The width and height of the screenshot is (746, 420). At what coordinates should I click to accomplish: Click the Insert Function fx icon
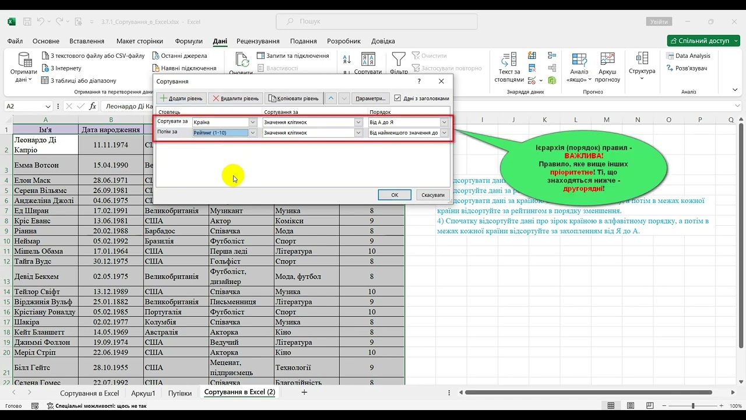[93, 106]
